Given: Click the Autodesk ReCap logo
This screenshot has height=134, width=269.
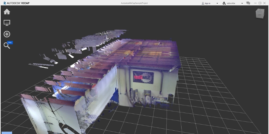Looking at the screenshot, I should pyautogui.click(x=16, y=3).
